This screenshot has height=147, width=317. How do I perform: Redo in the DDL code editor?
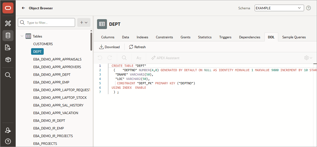[x=110, y=58]
